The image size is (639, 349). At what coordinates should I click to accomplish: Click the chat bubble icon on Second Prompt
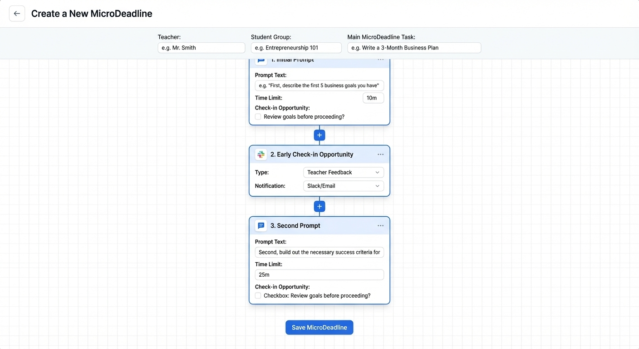coord(261,225)
